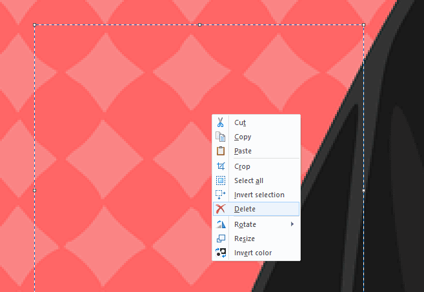Crop the image to the selection
Image resolution: width=424 pixels, height=292 pixels.
256,166
